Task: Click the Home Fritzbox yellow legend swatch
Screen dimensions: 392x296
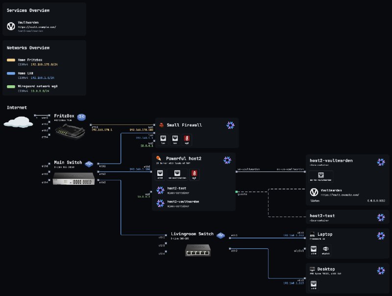Action: pos(11,60)
